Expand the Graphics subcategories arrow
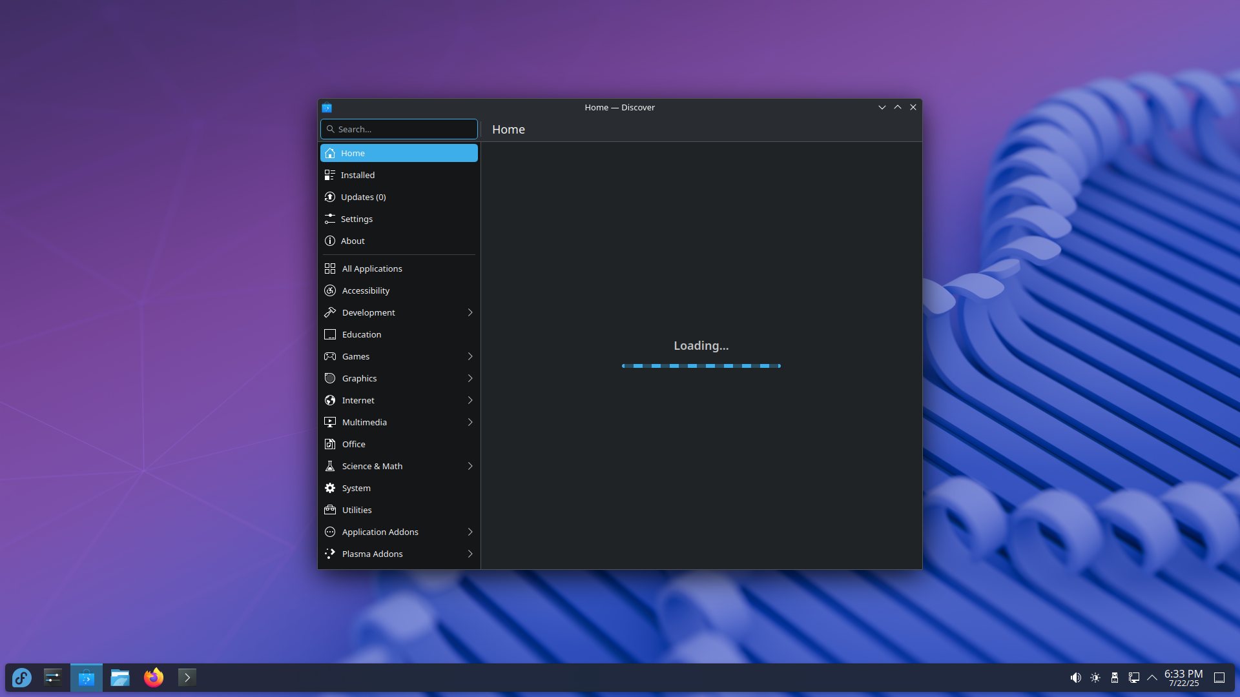The image size is (1240, 697). [x=470, y=378]
